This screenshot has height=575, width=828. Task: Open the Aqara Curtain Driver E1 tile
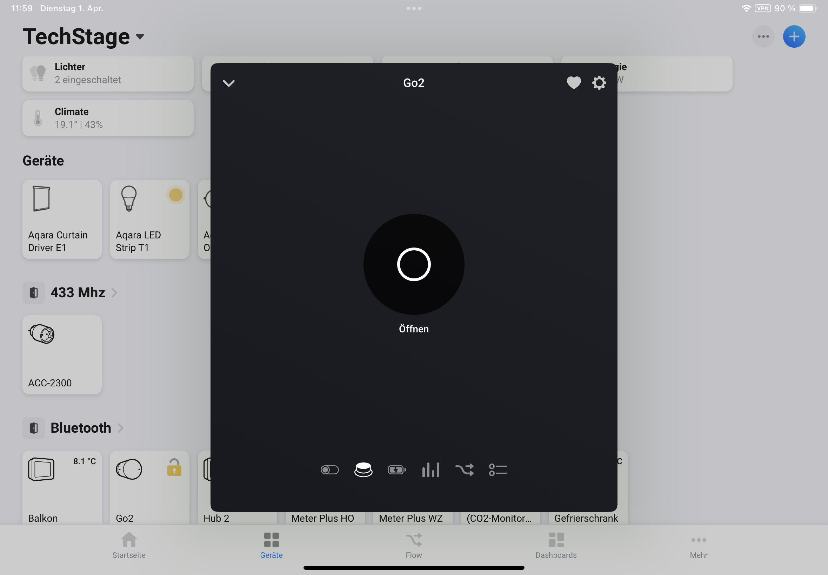pyautogui.click(x=62, y=219)
